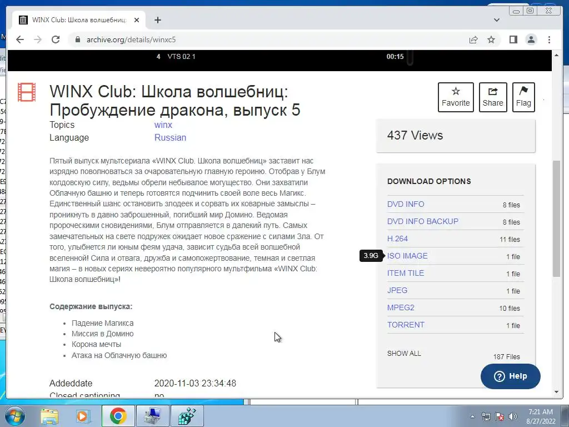Open the Windows Start menu

point(14,416)
